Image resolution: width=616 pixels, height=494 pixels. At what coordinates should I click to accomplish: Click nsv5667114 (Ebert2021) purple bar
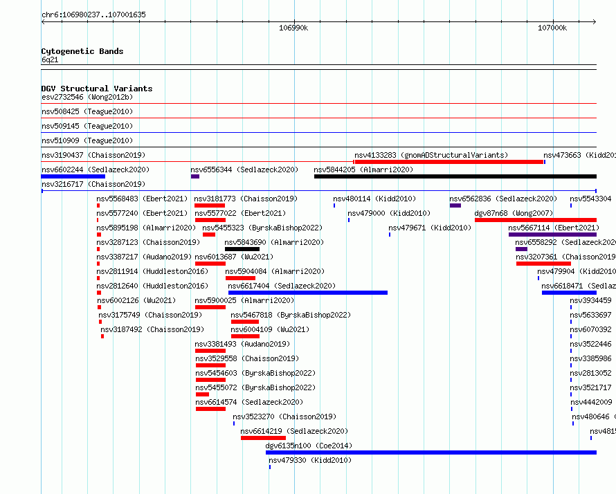(x=553, y=235)
